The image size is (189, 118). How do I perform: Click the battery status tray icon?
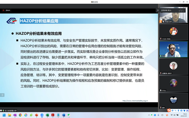(178, 115)
